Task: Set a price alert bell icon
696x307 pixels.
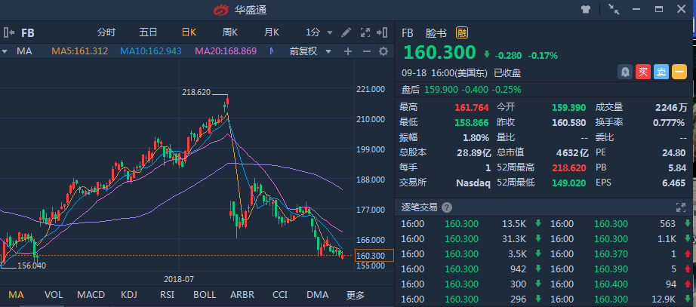Action: [x=625, y=72]
